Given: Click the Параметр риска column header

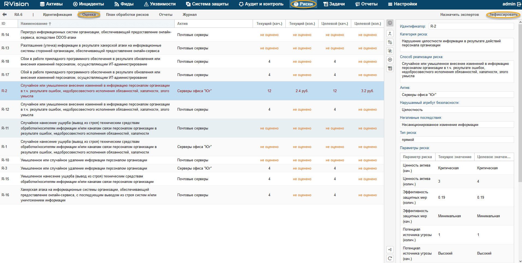Looking at the screenshot, I should (x=417, y=157).
